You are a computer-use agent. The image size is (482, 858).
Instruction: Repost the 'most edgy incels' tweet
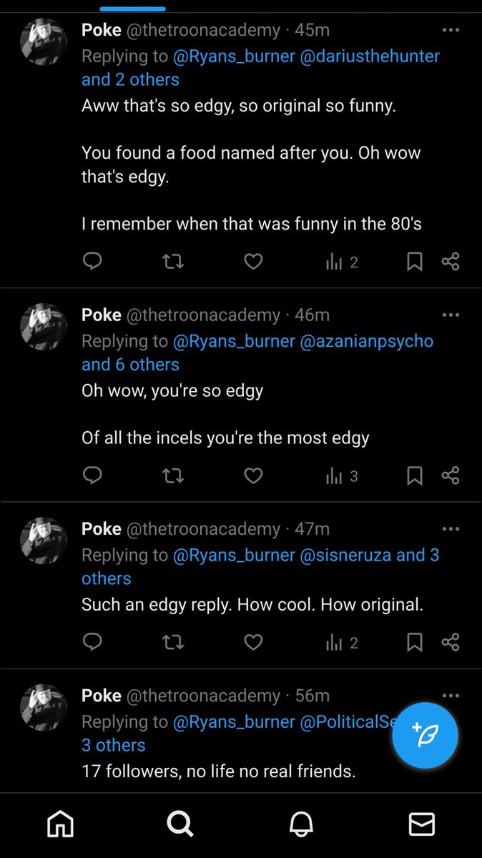[172, 475]
